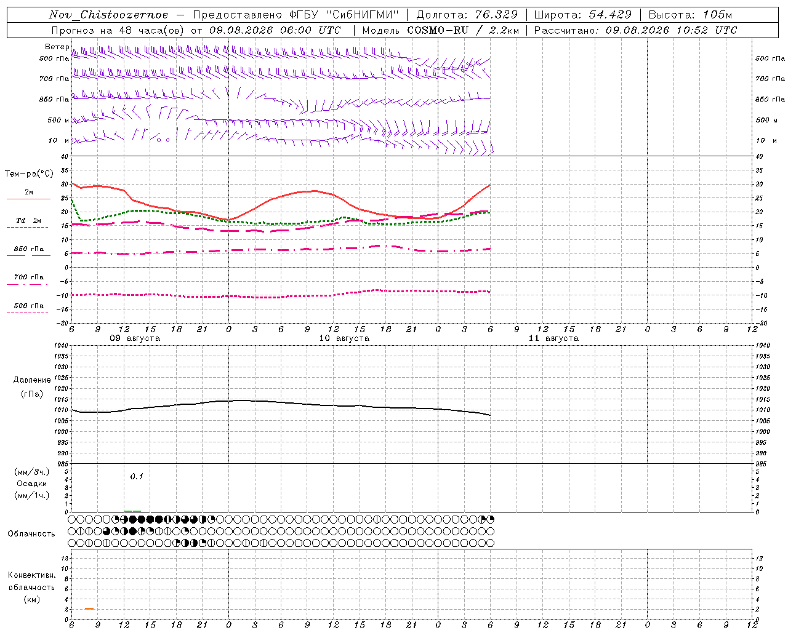Select the red 2м temperature legend line
The width and height of the screenshot is (788, 630).
(x=28, y=199)
